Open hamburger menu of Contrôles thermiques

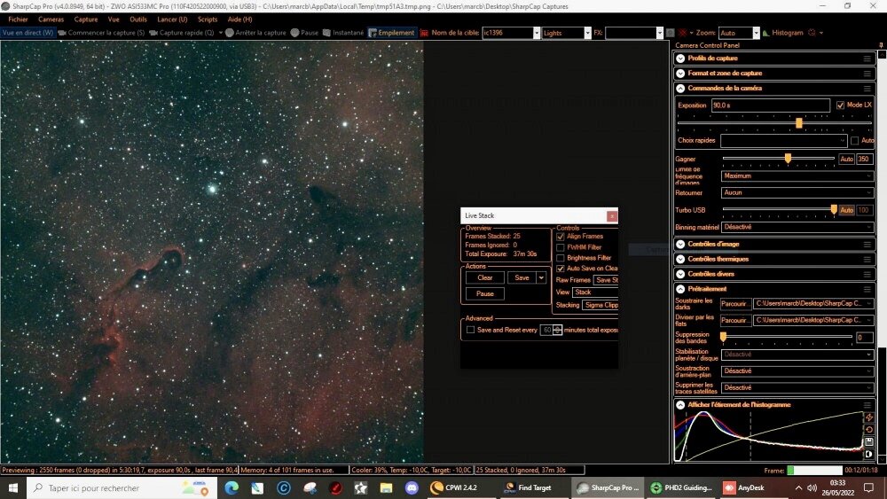pos(867,259)
